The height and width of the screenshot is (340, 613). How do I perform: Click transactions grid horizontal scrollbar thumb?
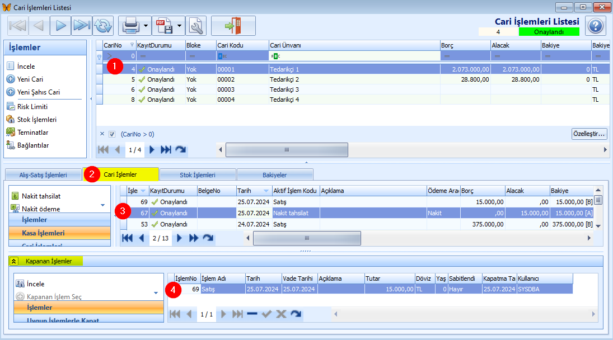pyautogui.click(x=307, y=238)
